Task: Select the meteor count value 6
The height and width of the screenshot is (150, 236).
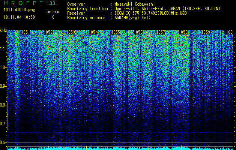Action: pyautogui.click(x=53, y=17)
